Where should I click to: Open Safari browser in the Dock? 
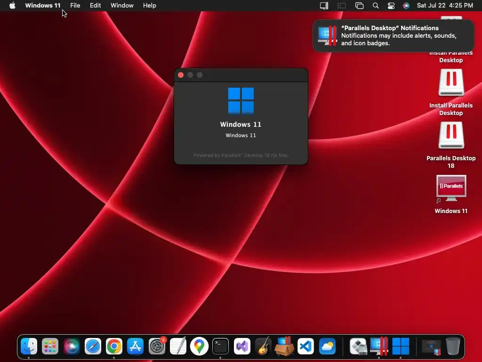[93, 346]
